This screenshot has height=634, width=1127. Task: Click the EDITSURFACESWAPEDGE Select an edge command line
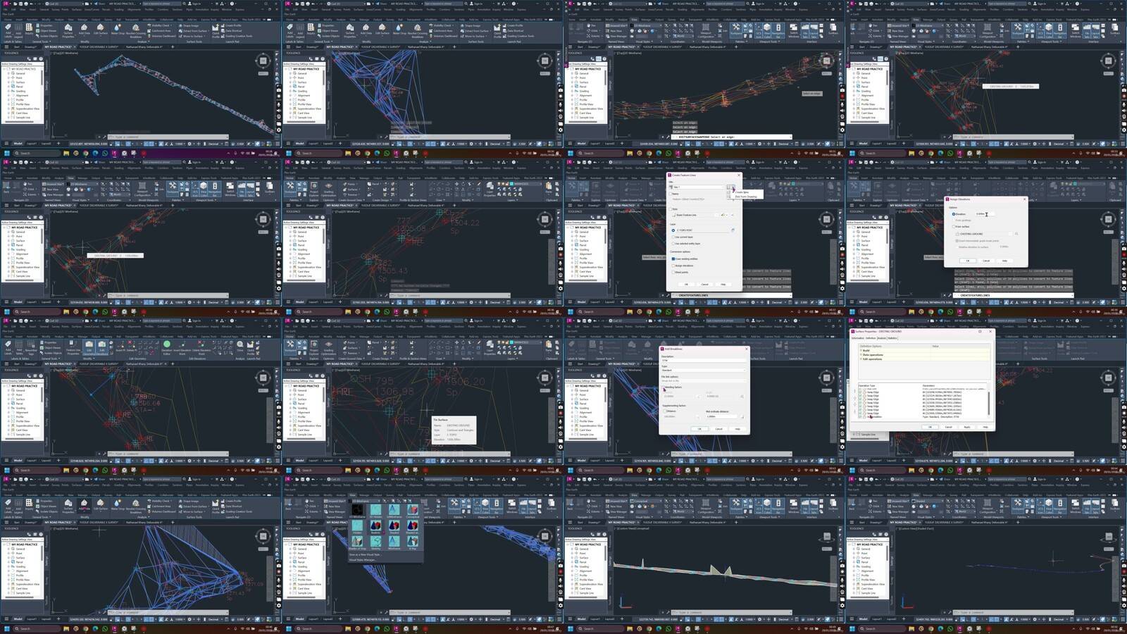(730, 137)
